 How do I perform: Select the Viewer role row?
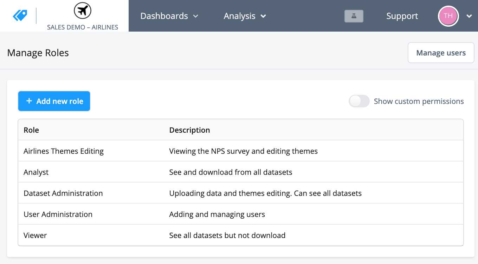[35, 235]
